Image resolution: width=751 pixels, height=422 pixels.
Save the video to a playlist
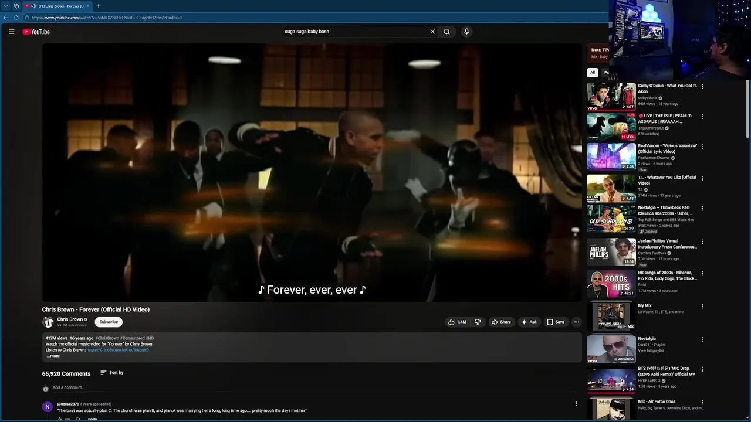(556, 322)
